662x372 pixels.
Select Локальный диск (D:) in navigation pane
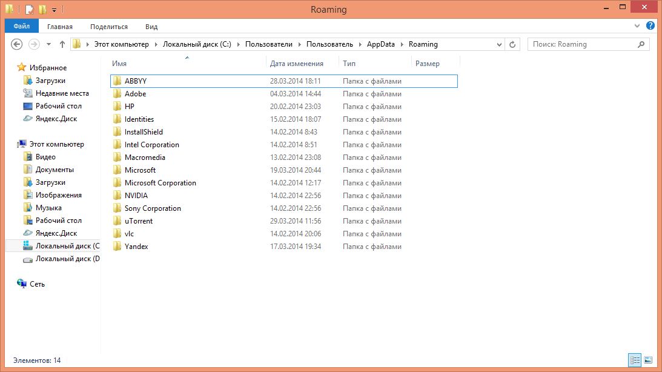(x=67, y=259)
